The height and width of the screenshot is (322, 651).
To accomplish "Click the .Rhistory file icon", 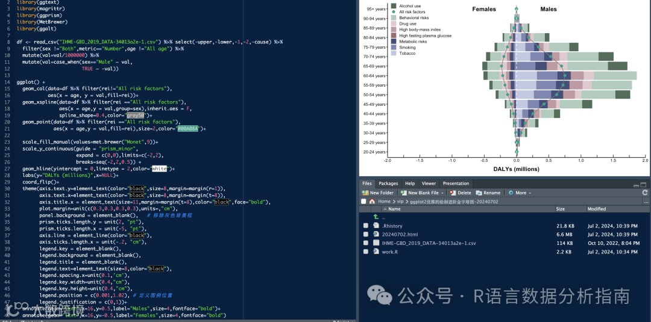I will 376,226.
